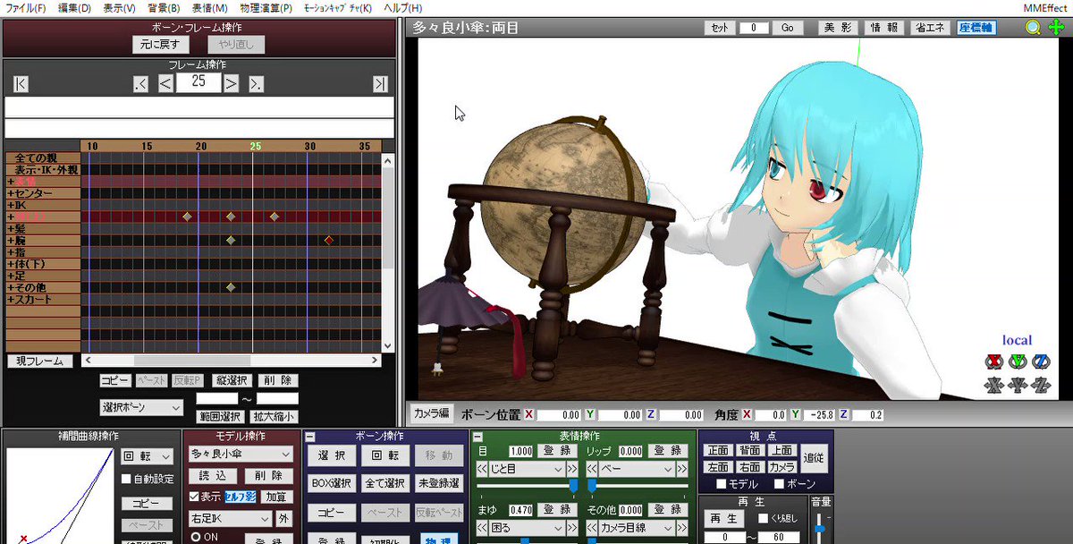Click the frame number field showing 25
The height and width of the screenshot is (544, 1073).
pyautogui.click(x=199, y=81)
